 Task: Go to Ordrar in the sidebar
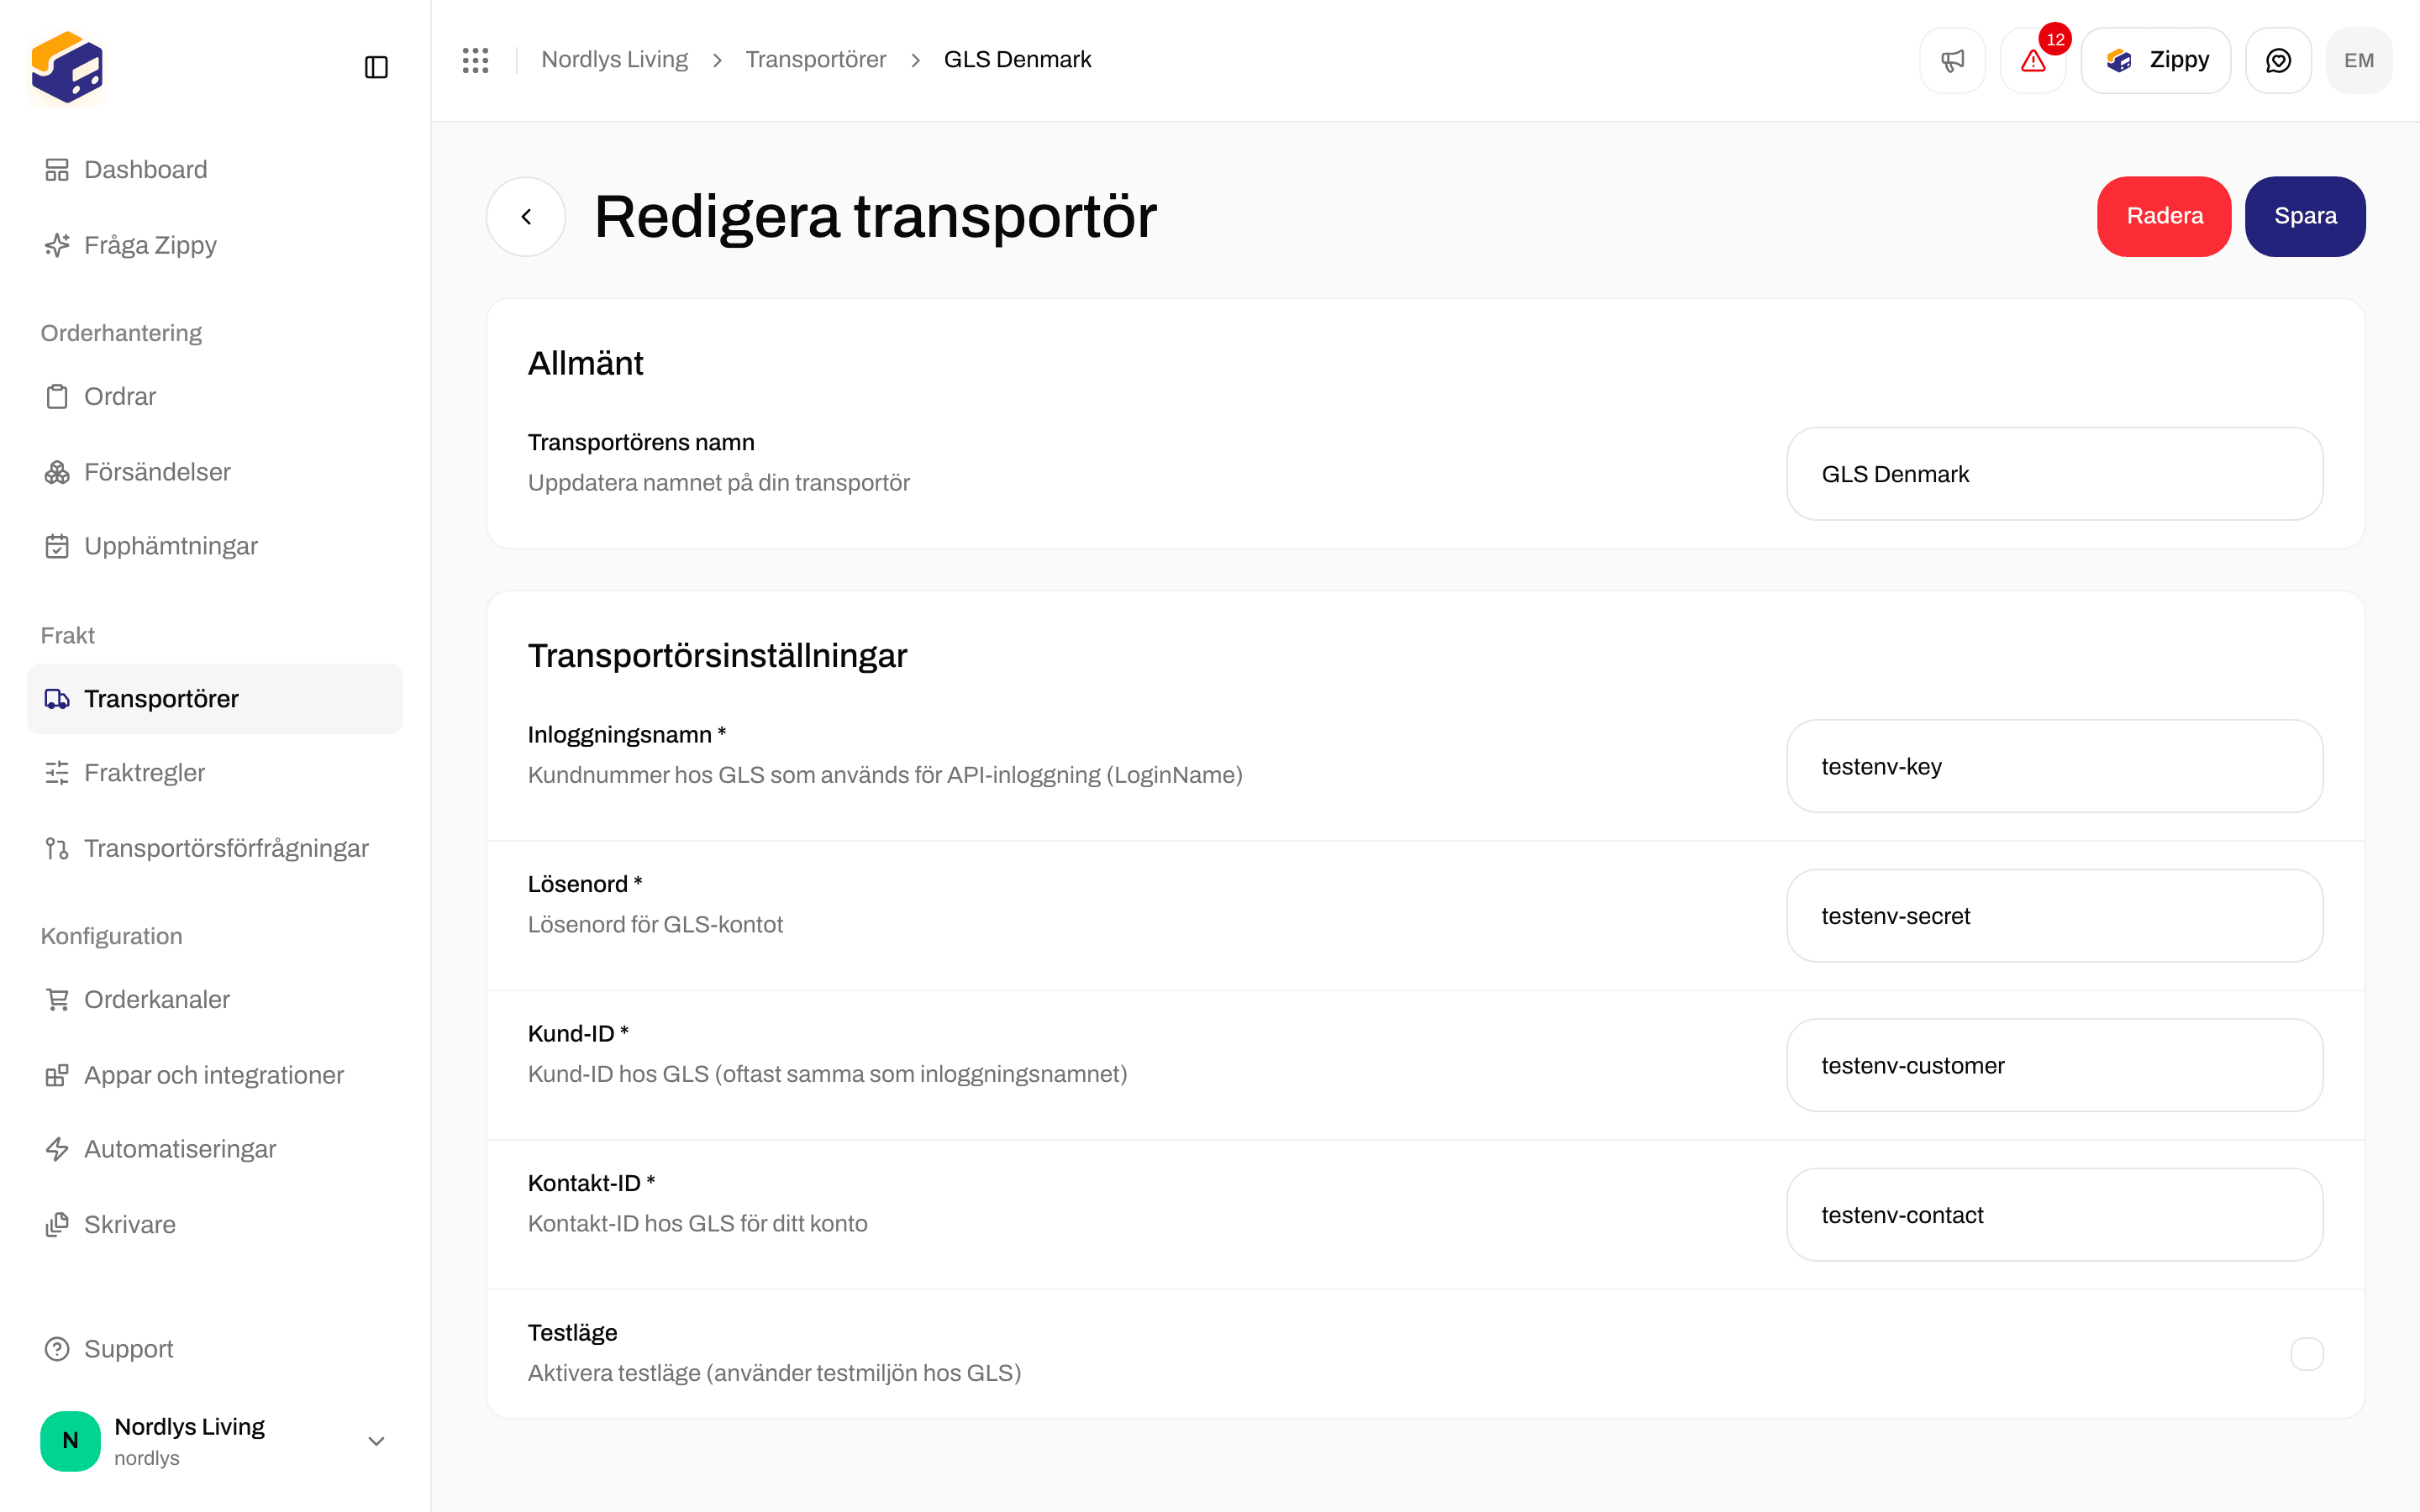point(214,397)
